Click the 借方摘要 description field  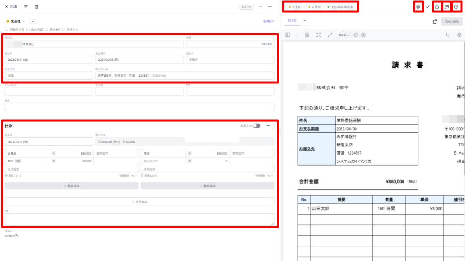point(72,169)
